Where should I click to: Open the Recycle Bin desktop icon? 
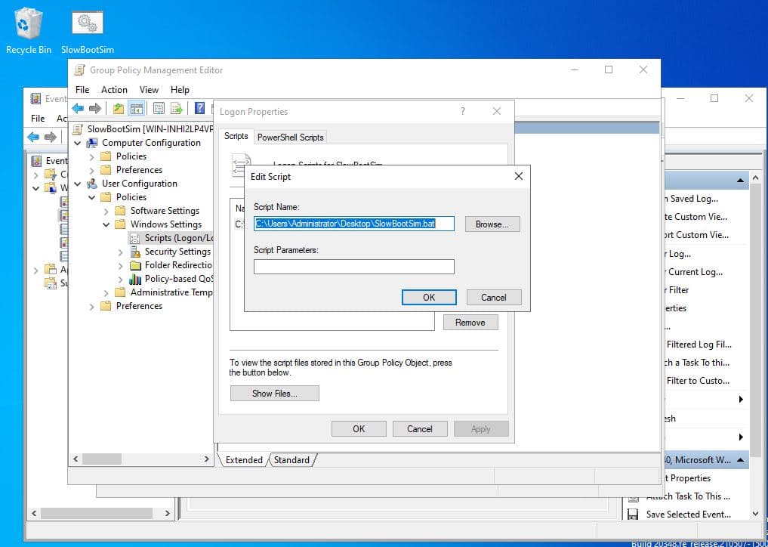(x=29, y=30)
